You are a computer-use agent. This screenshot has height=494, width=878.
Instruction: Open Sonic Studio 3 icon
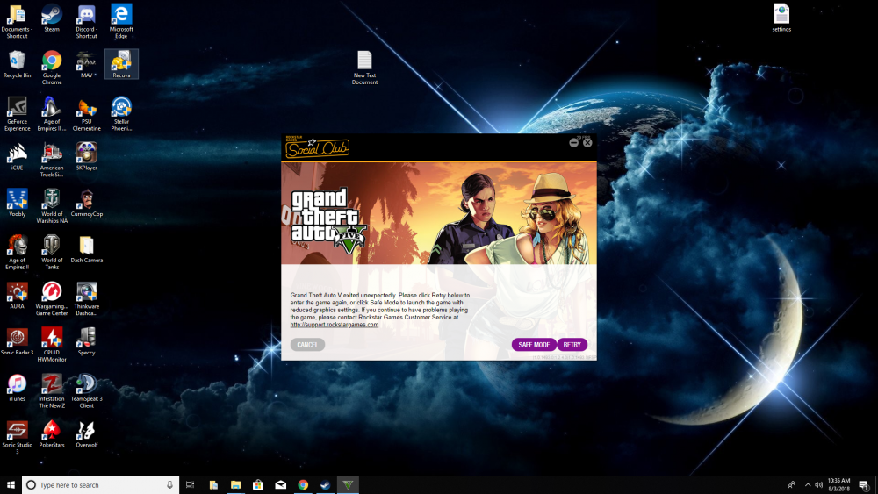point(17,437)
